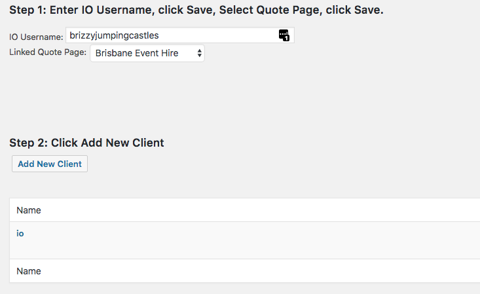480x294 pixels.
Task: Click the "Linked Quote Page:" label
Action: (48, 52)
